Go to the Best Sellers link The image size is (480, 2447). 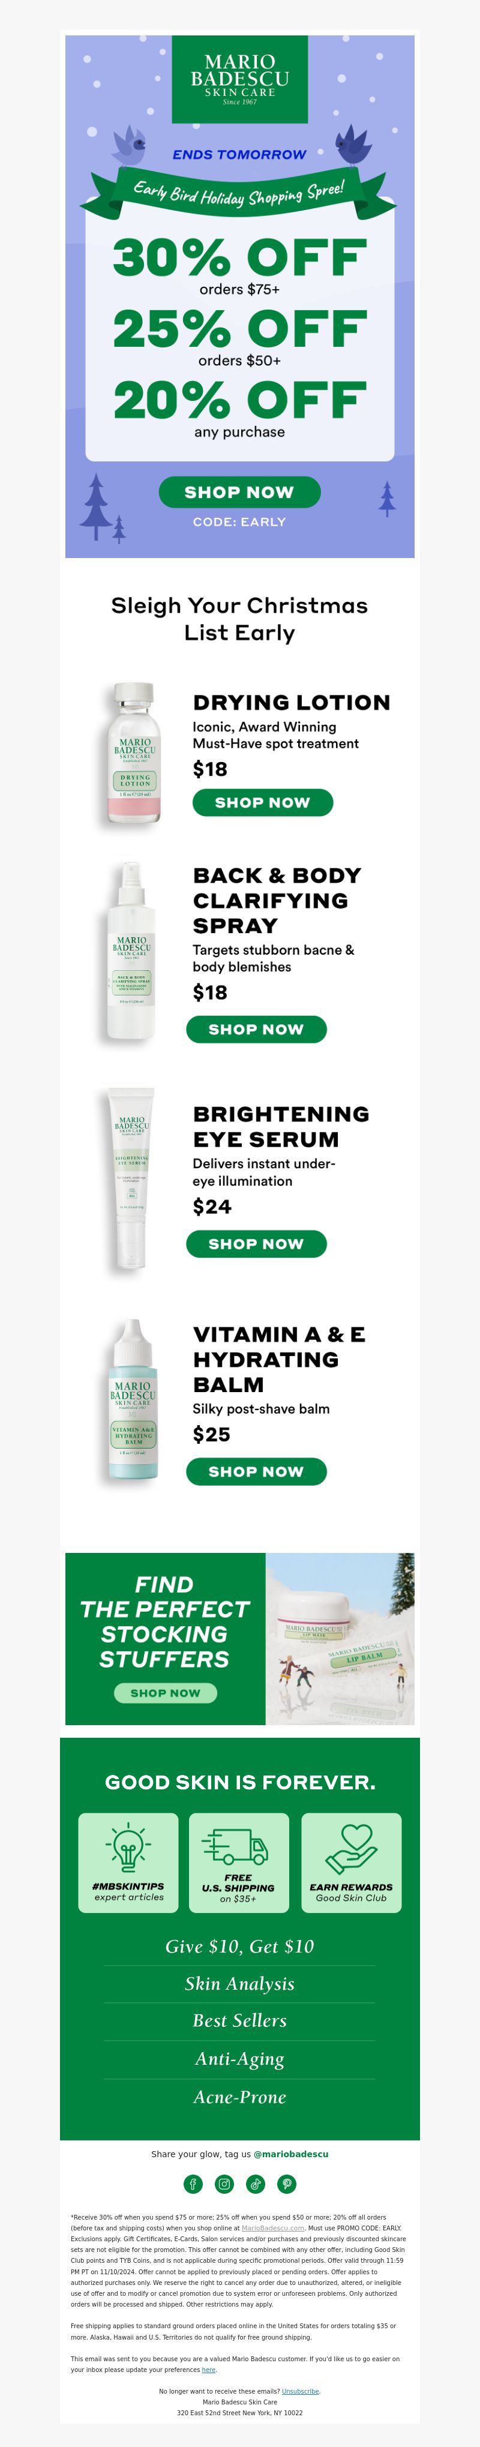(239, 2020)
